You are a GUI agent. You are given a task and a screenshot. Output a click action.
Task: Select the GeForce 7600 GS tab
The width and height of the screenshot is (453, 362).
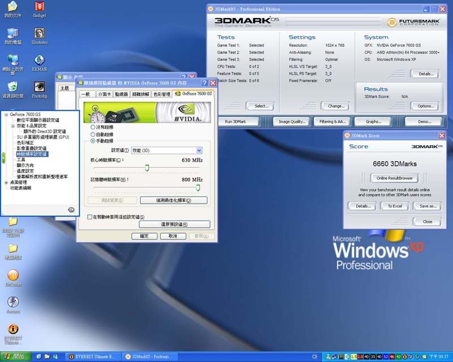click(193, 93)
